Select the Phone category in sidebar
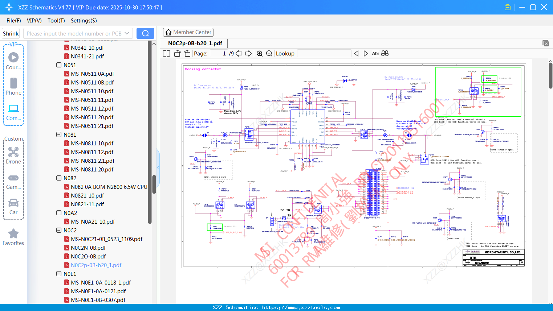The width and height of the screenshot is (553, 311). (x=13, y=87)
